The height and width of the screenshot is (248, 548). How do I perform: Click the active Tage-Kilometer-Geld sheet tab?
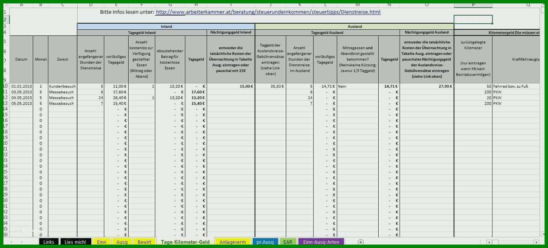[185, 242]
